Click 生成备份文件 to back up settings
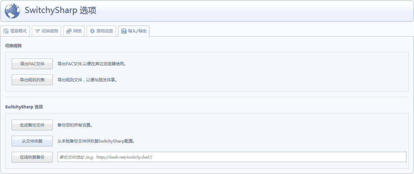The image size is (414, 174). 32,125
